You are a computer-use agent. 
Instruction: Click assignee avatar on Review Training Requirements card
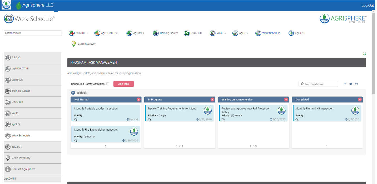click(x=208, y=110)
